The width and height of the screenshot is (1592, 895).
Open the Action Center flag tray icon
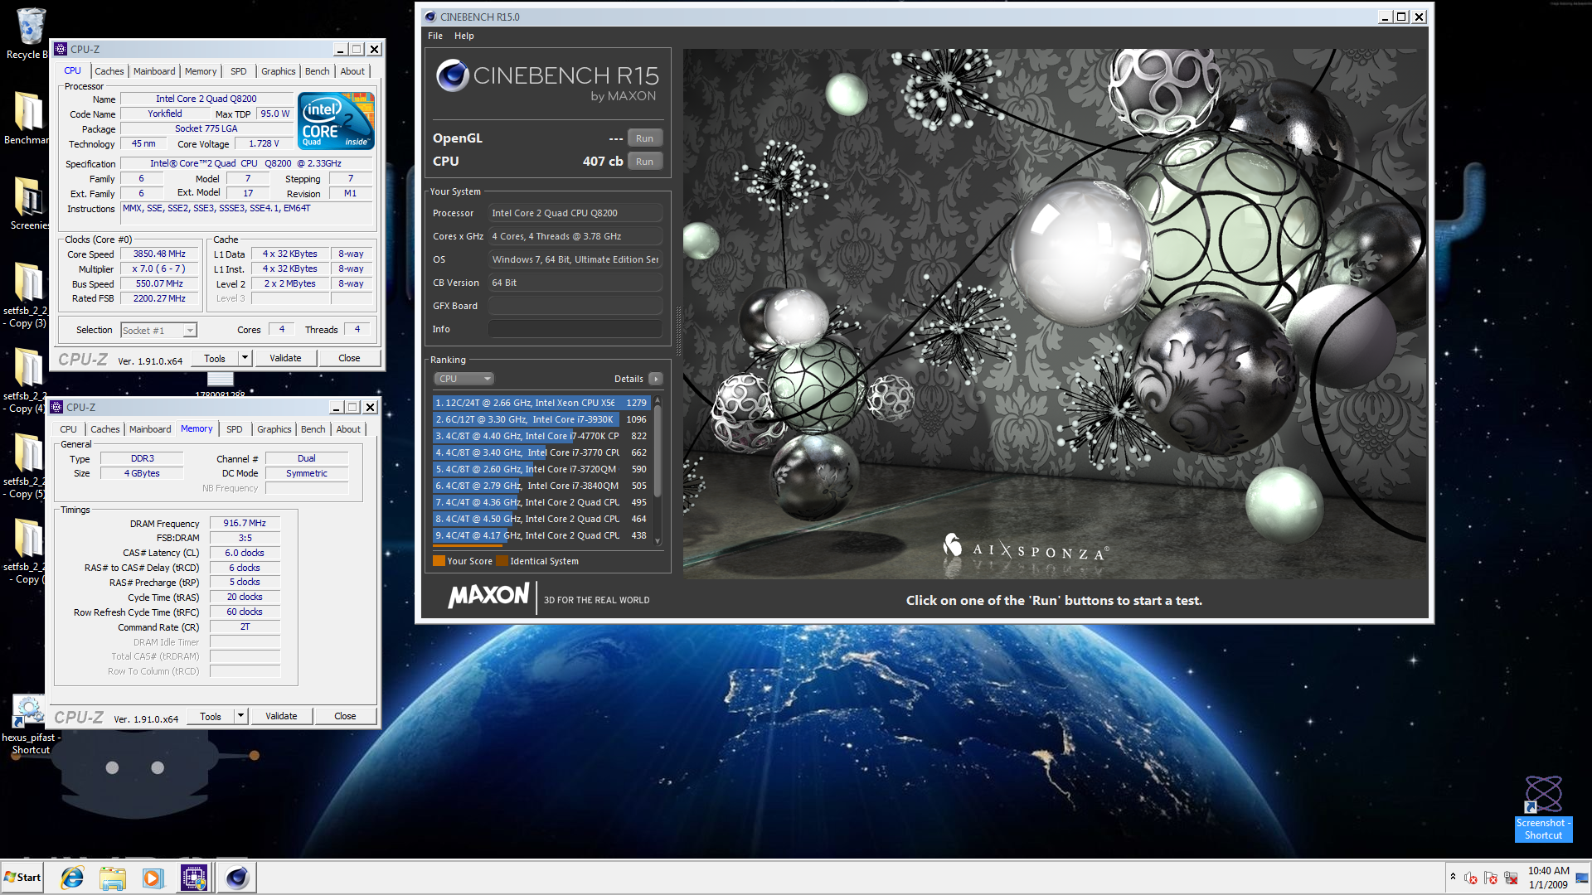pos(1491,878)
